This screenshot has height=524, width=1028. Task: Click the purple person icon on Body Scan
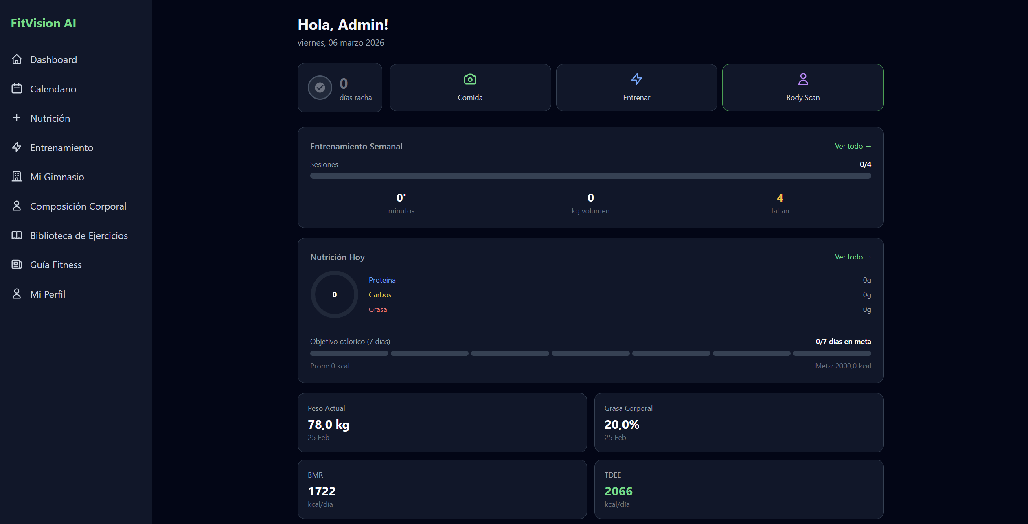803,79
